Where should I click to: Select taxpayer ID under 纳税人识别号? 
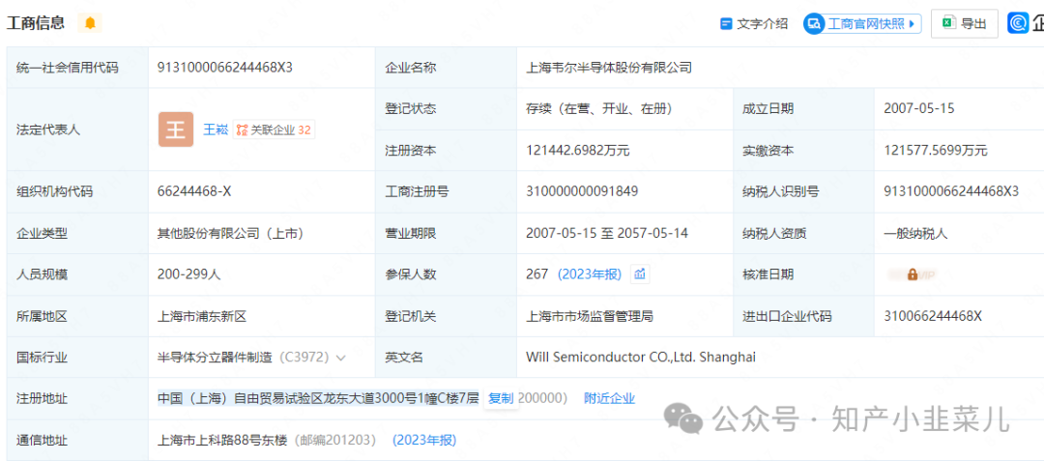tap(951, 191)
